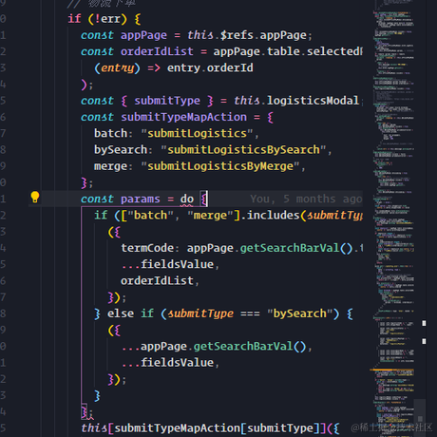Click the string "submitLogistics" on batch line
The height and width of the screenshot is (437, 437).
[x=197, y=133]
